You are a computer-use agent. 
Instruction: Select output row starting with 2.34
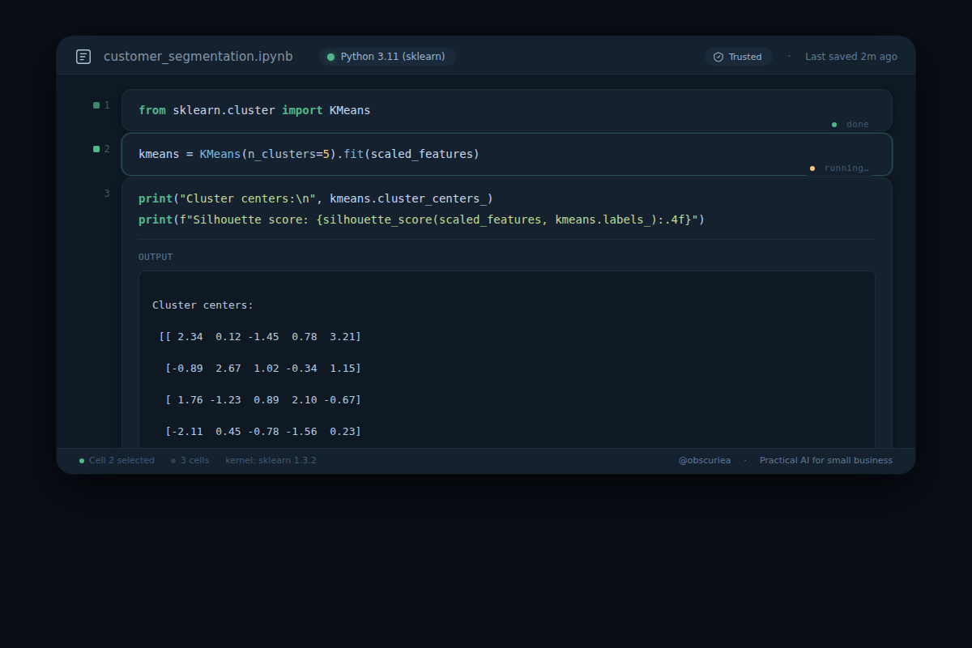tap(260, 336)
